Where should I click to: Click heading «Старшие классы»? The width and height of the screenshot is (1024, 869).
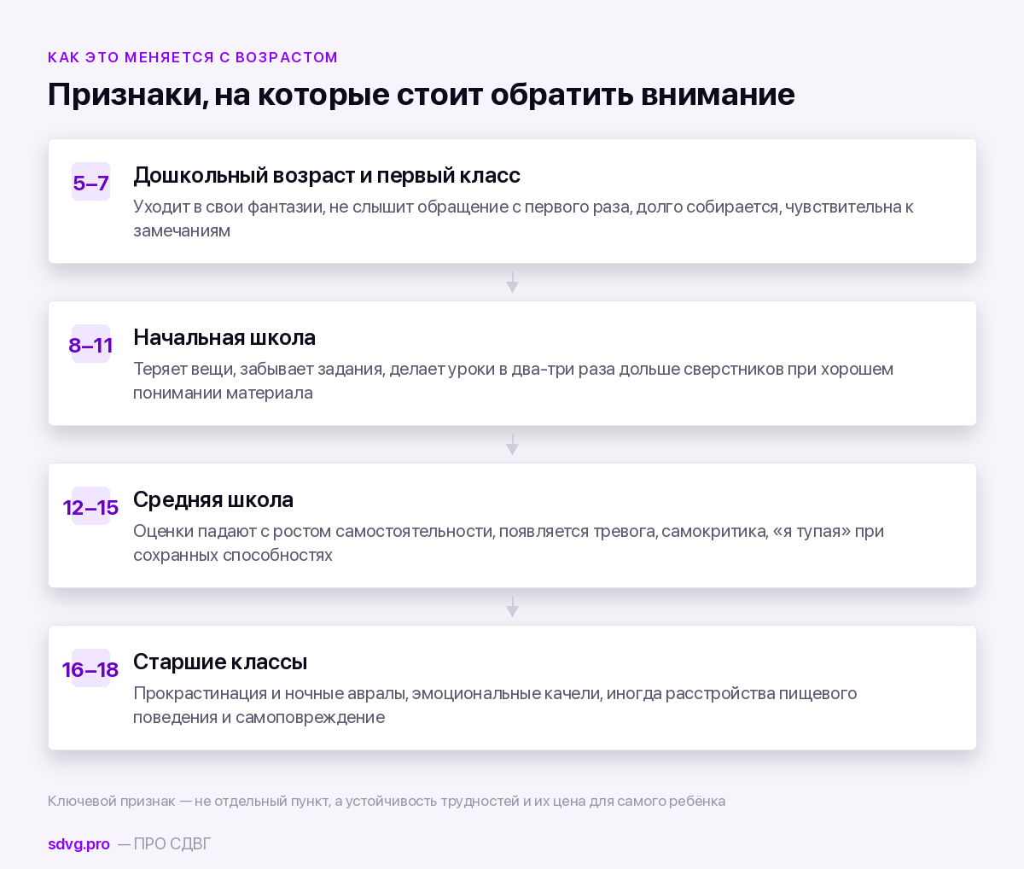click(x=220, y=662)
